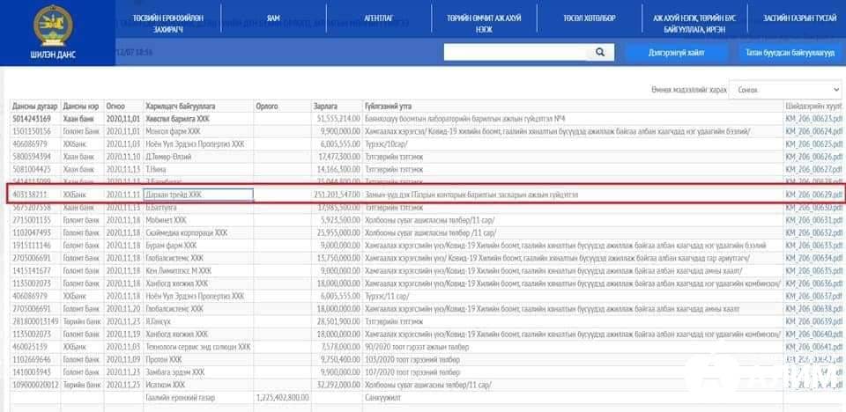Open KM_206_00635.pdf decision file link
The width and height of the screenshot is (846, 412).
pos(814,271)
